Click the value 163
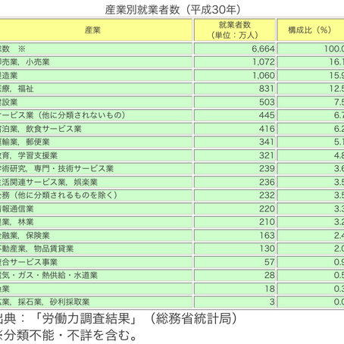Screen dimensions: 344x344 coord(267,236)
